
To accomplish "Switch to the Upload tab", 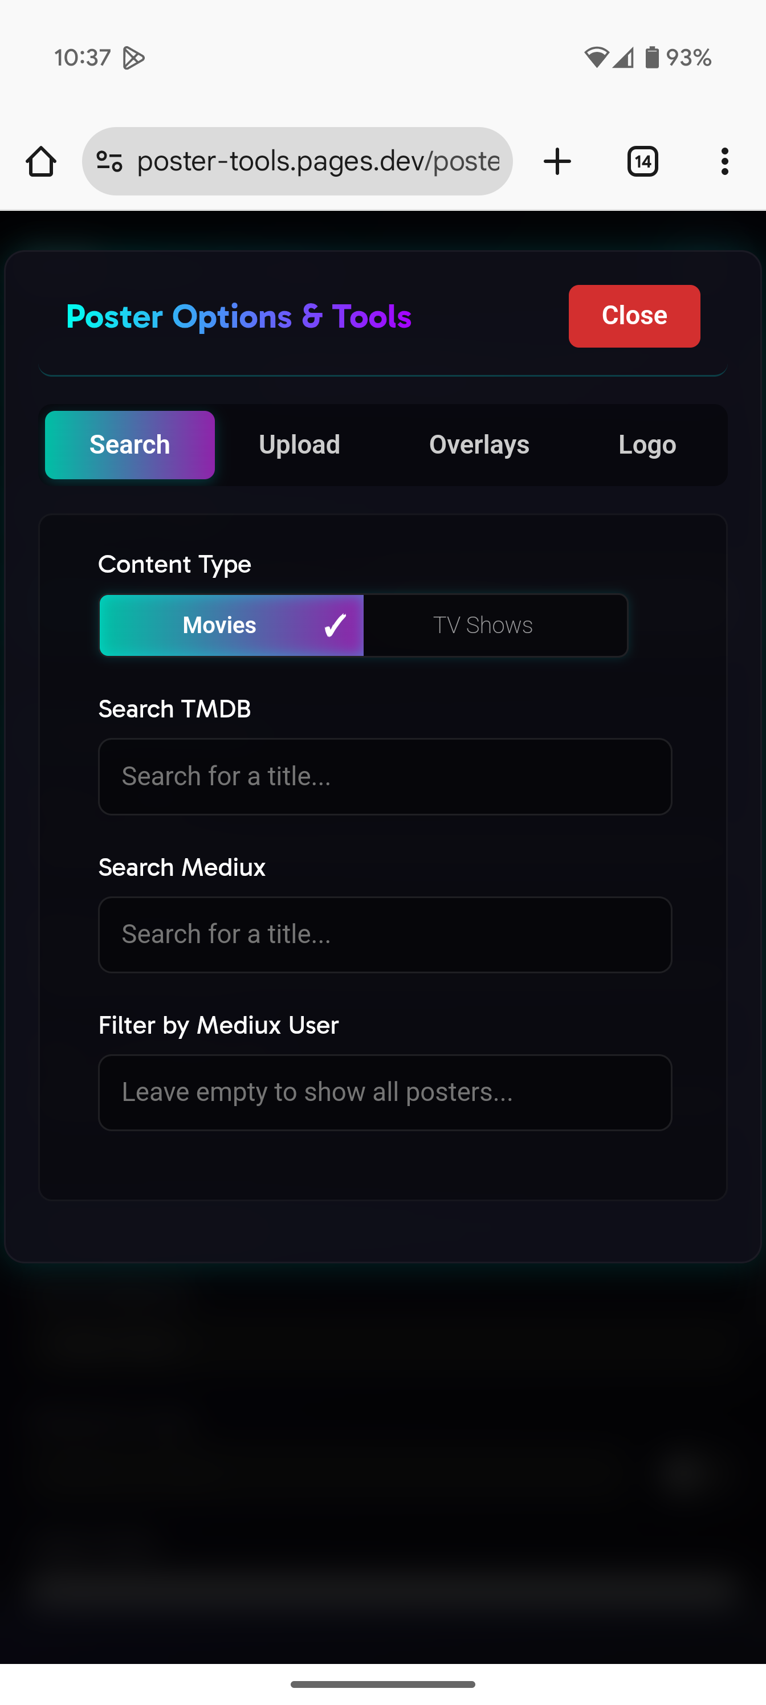I will [x=299, y=445].
